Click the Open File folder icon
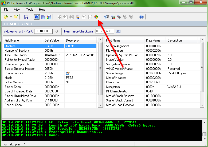Screen dimensions: 208x147 tap(6, 17)
